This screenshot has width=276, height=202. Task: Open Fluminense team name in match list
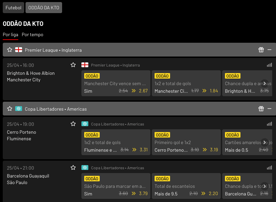[19, 139]
